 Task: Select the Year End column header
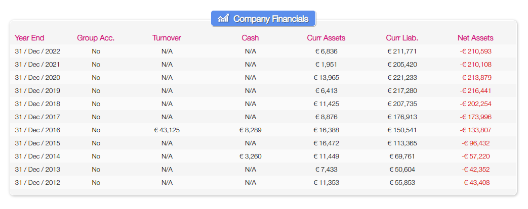29,38
